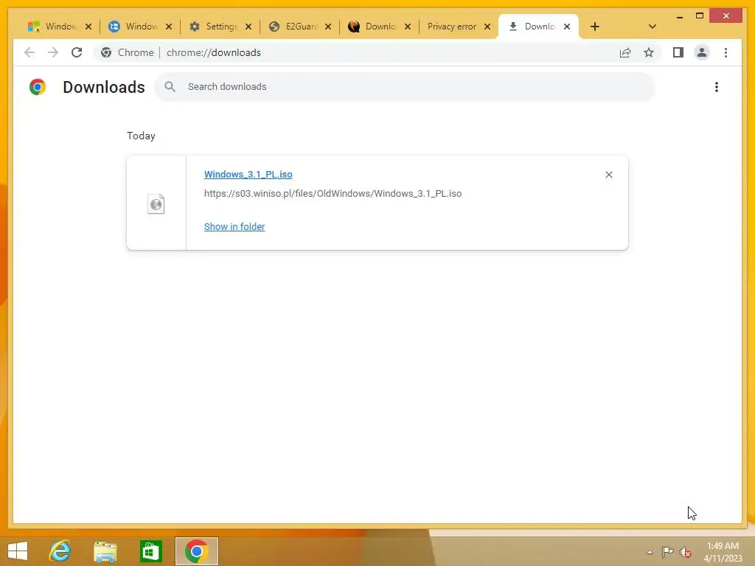755x566 pixels.
Task: Open the Windows_3.1_PL.iso file link
Action: pos(248,174)
